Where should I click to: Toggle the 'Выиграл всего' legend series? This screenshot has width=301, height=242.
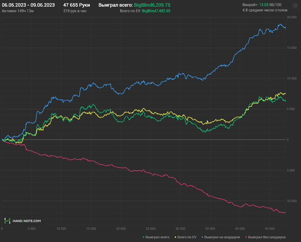click(x=156, y=237)
